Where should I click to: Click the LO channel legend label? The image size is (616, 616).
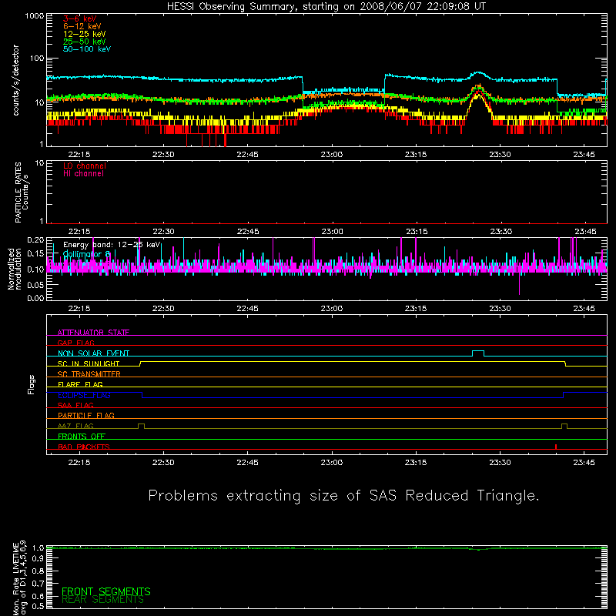click(x=85, y=166)
